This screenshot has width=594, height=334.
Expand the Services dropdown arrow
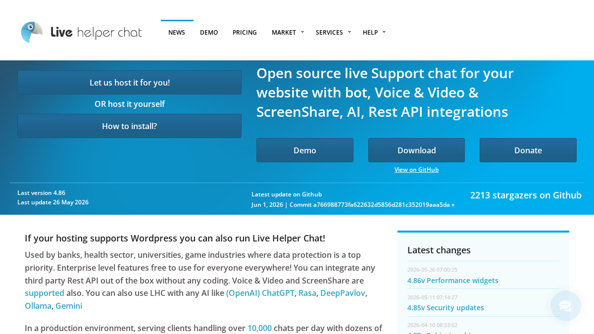point(349,32)
